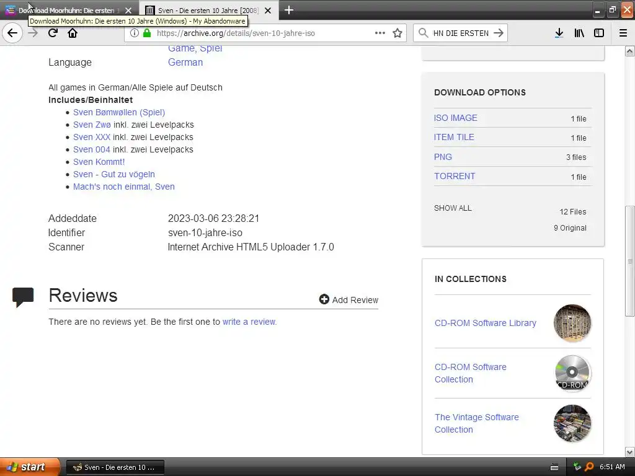Open Mach's noch einmal, Sven link
635x476 pixels.
[124, 187]
